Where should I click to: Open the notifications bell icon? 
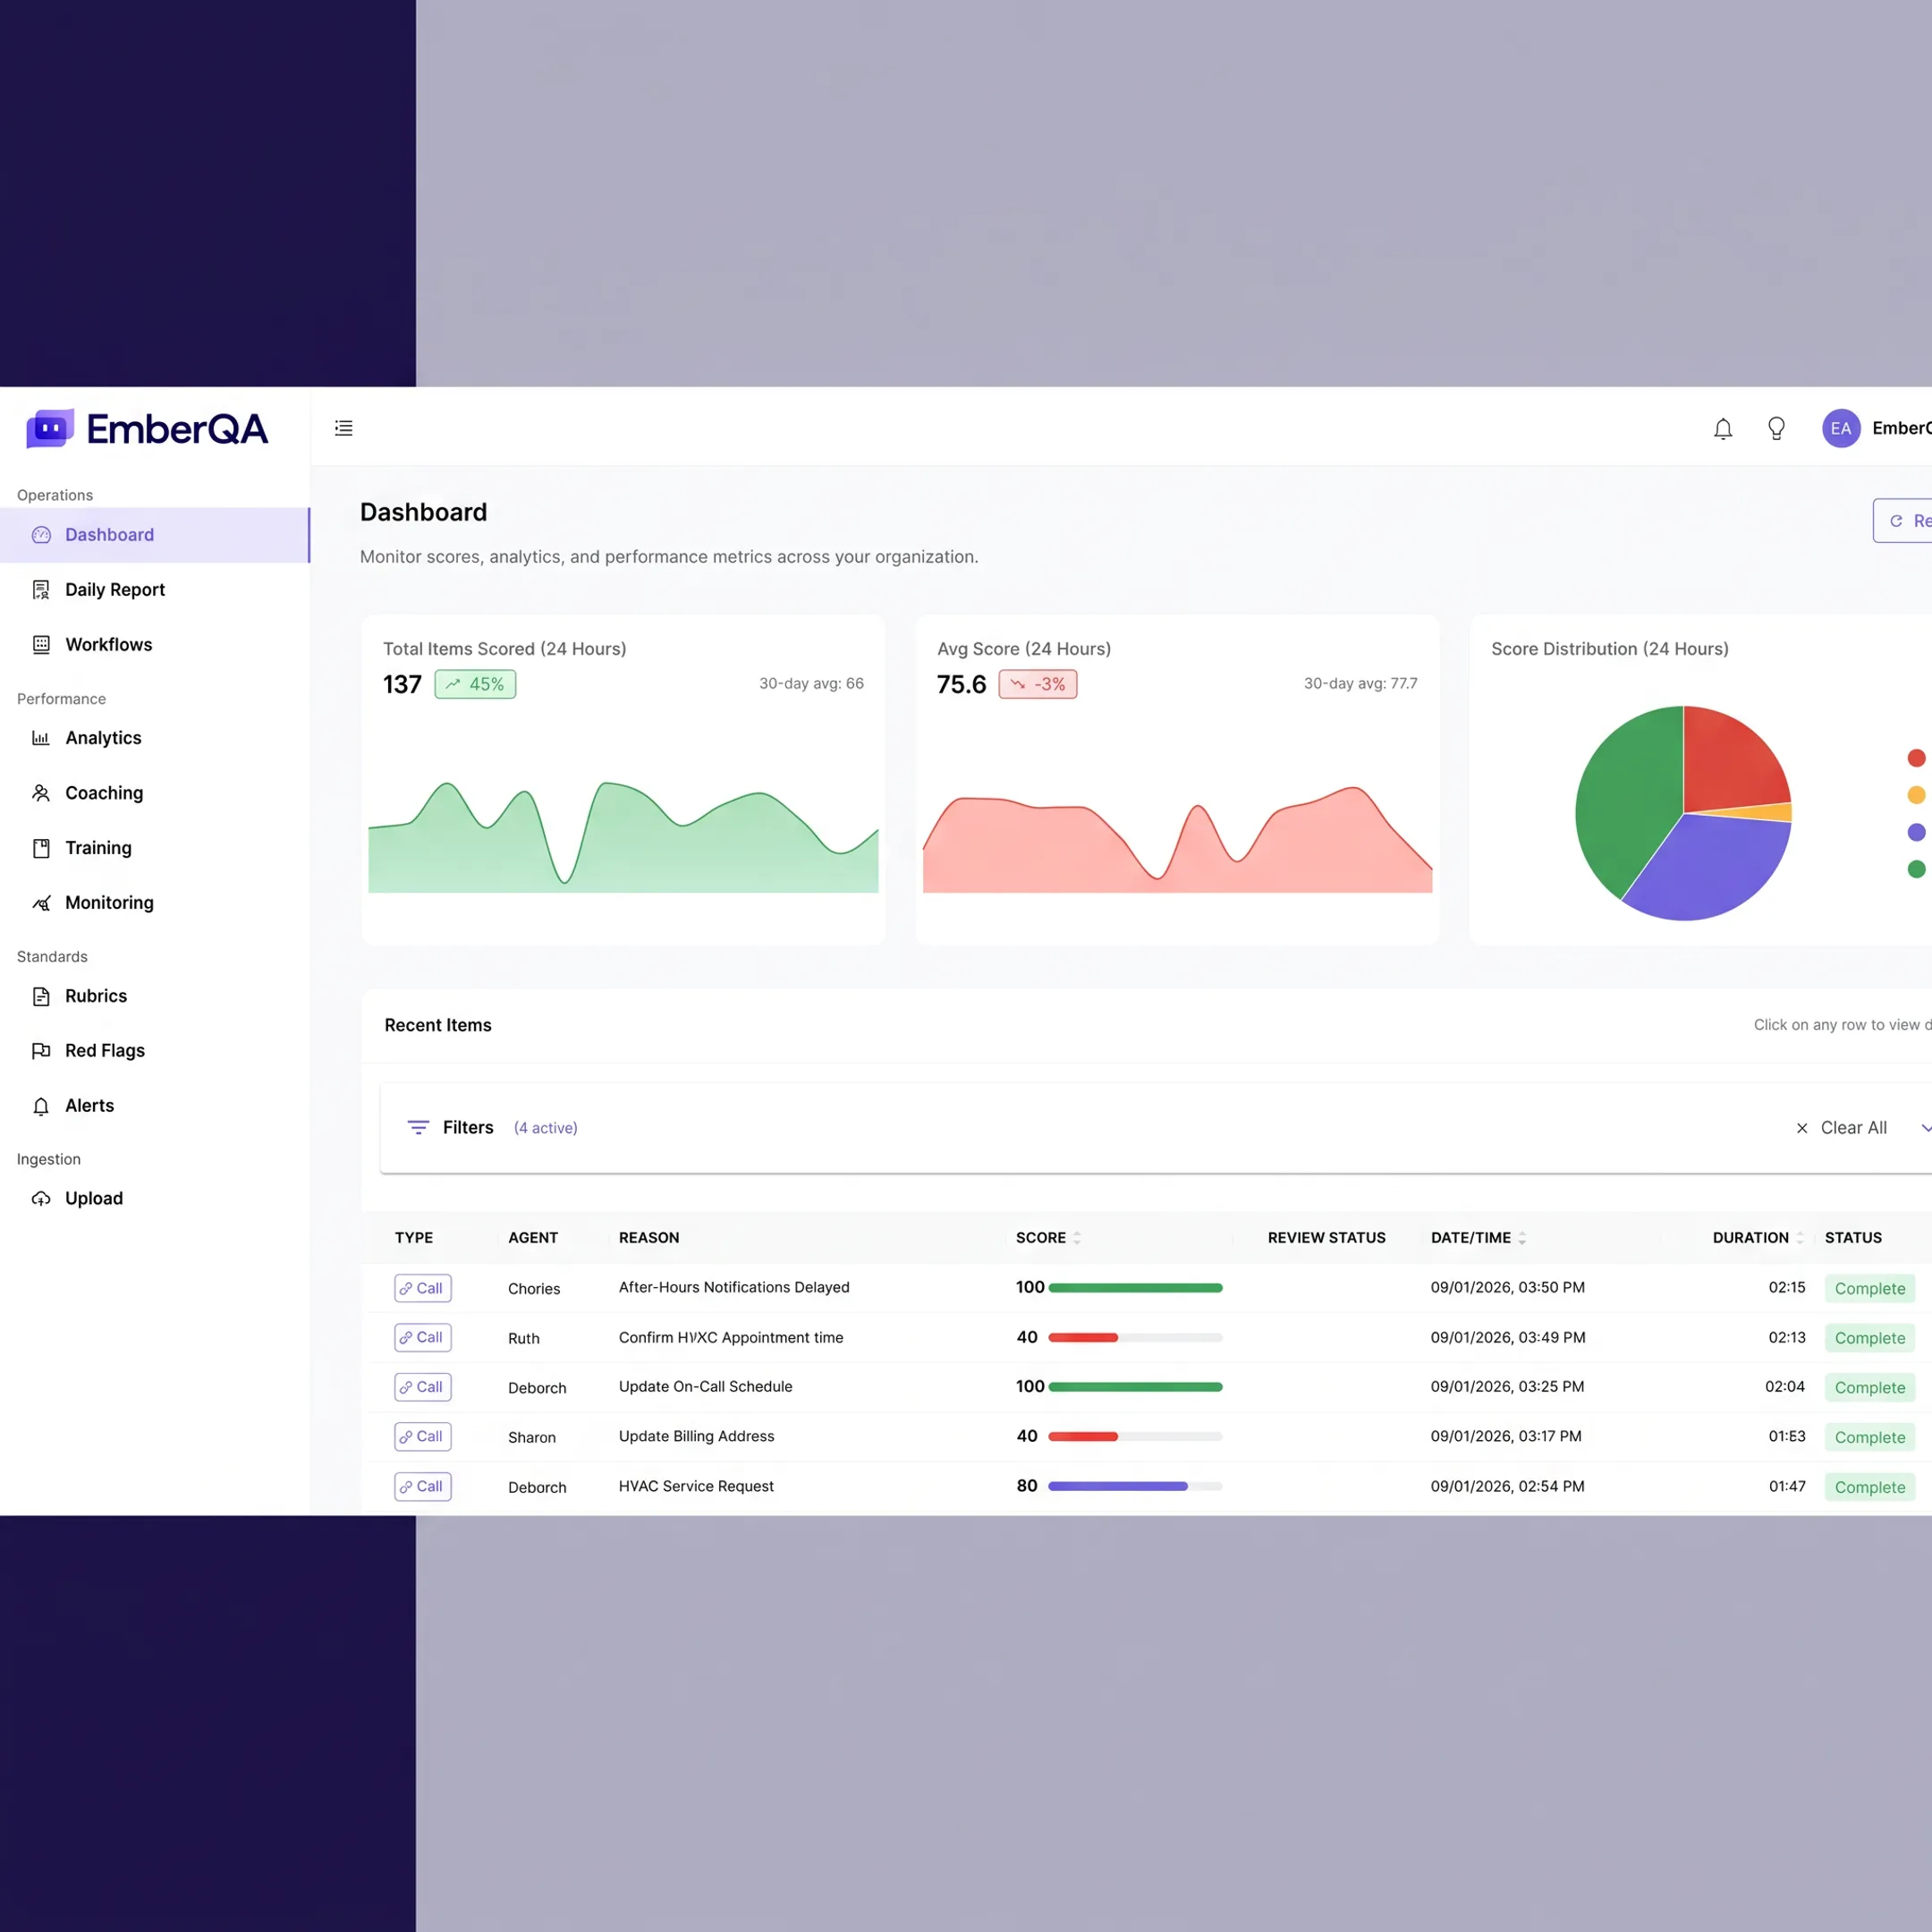coord(1723,429)
